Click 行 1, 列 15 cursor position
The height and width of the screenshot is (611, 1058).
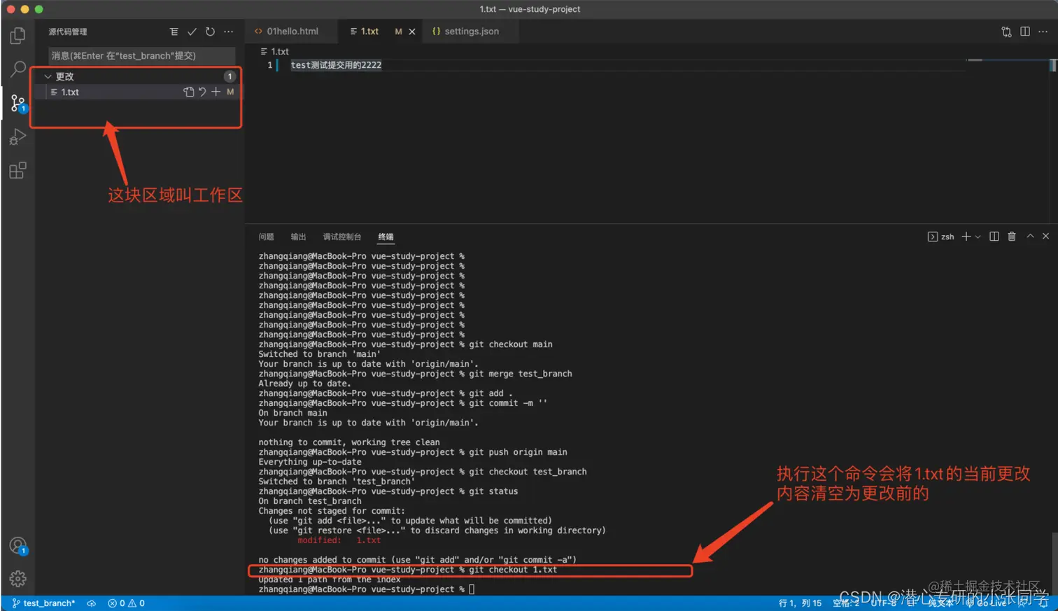tap(800, 603)
